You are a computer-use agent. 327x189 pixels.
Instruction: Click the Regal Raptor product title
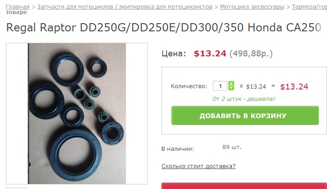click(164, 27)
